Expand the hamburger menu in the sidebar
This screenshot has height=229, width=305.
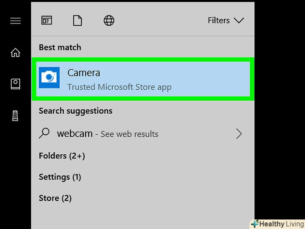tap(16, 21)
